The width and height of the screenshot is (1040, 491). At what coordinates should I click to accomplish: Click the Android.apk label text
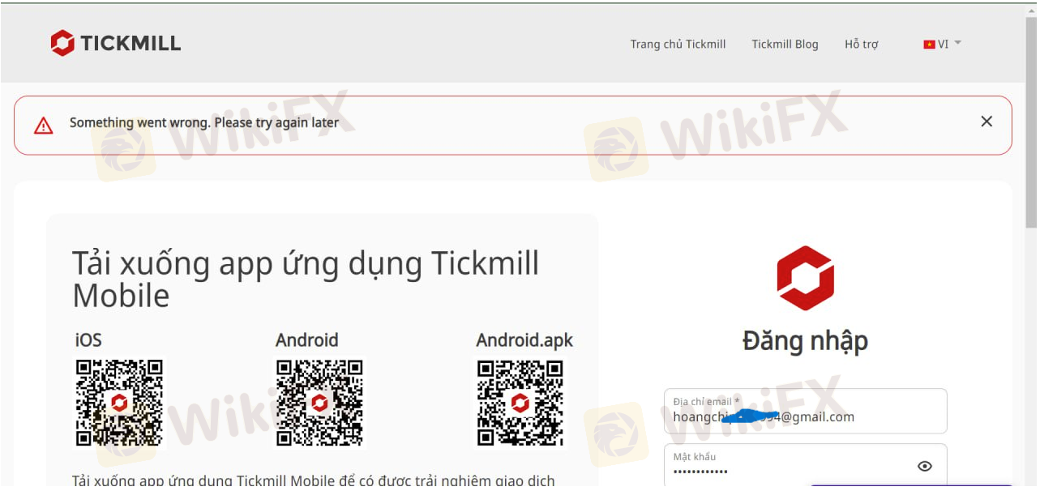(524, 340)
